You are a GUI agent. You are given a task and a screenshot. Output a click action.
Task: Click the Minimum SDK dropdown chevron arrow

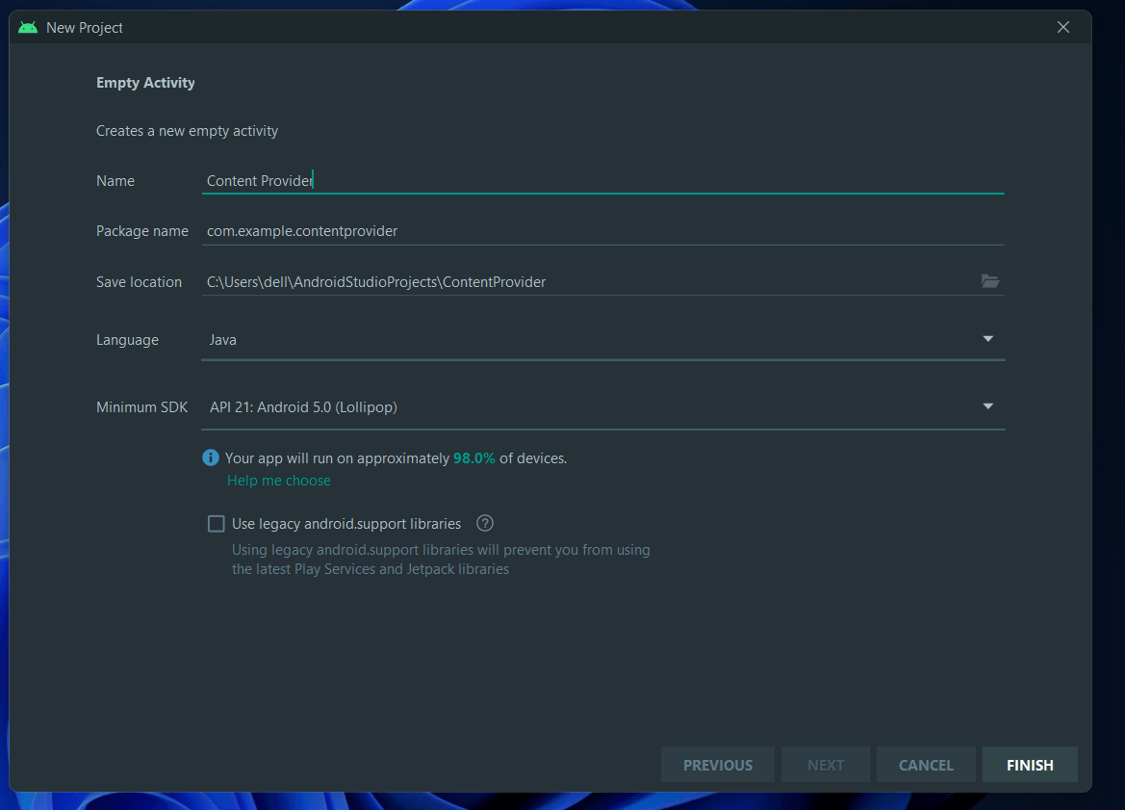click(x=987, y=406)
